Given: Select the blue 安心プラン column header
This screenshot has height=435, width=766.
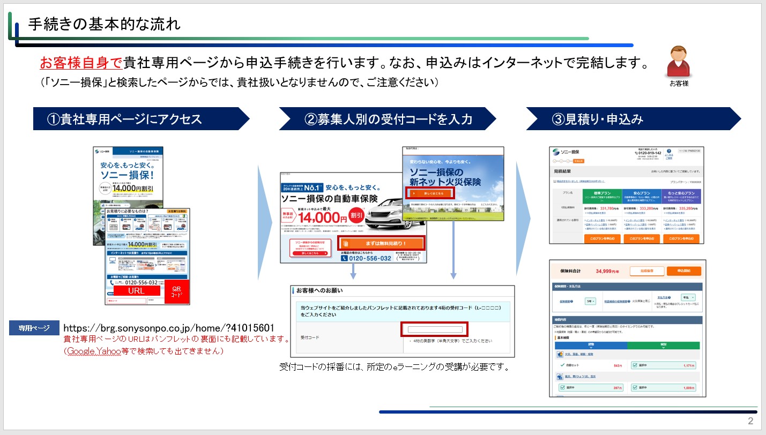Looking at the screenshot, I should click(642, 196).
